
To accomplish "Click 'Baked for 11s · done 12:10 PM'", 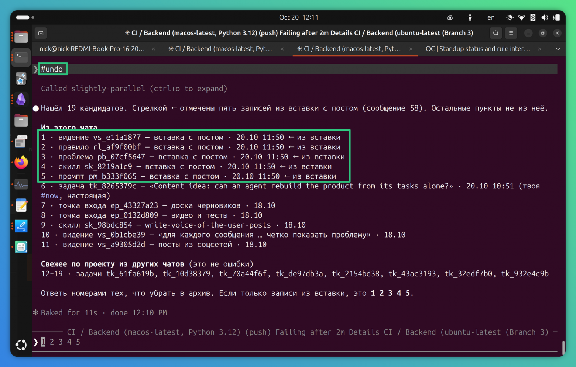I will (x=104, y=312).
